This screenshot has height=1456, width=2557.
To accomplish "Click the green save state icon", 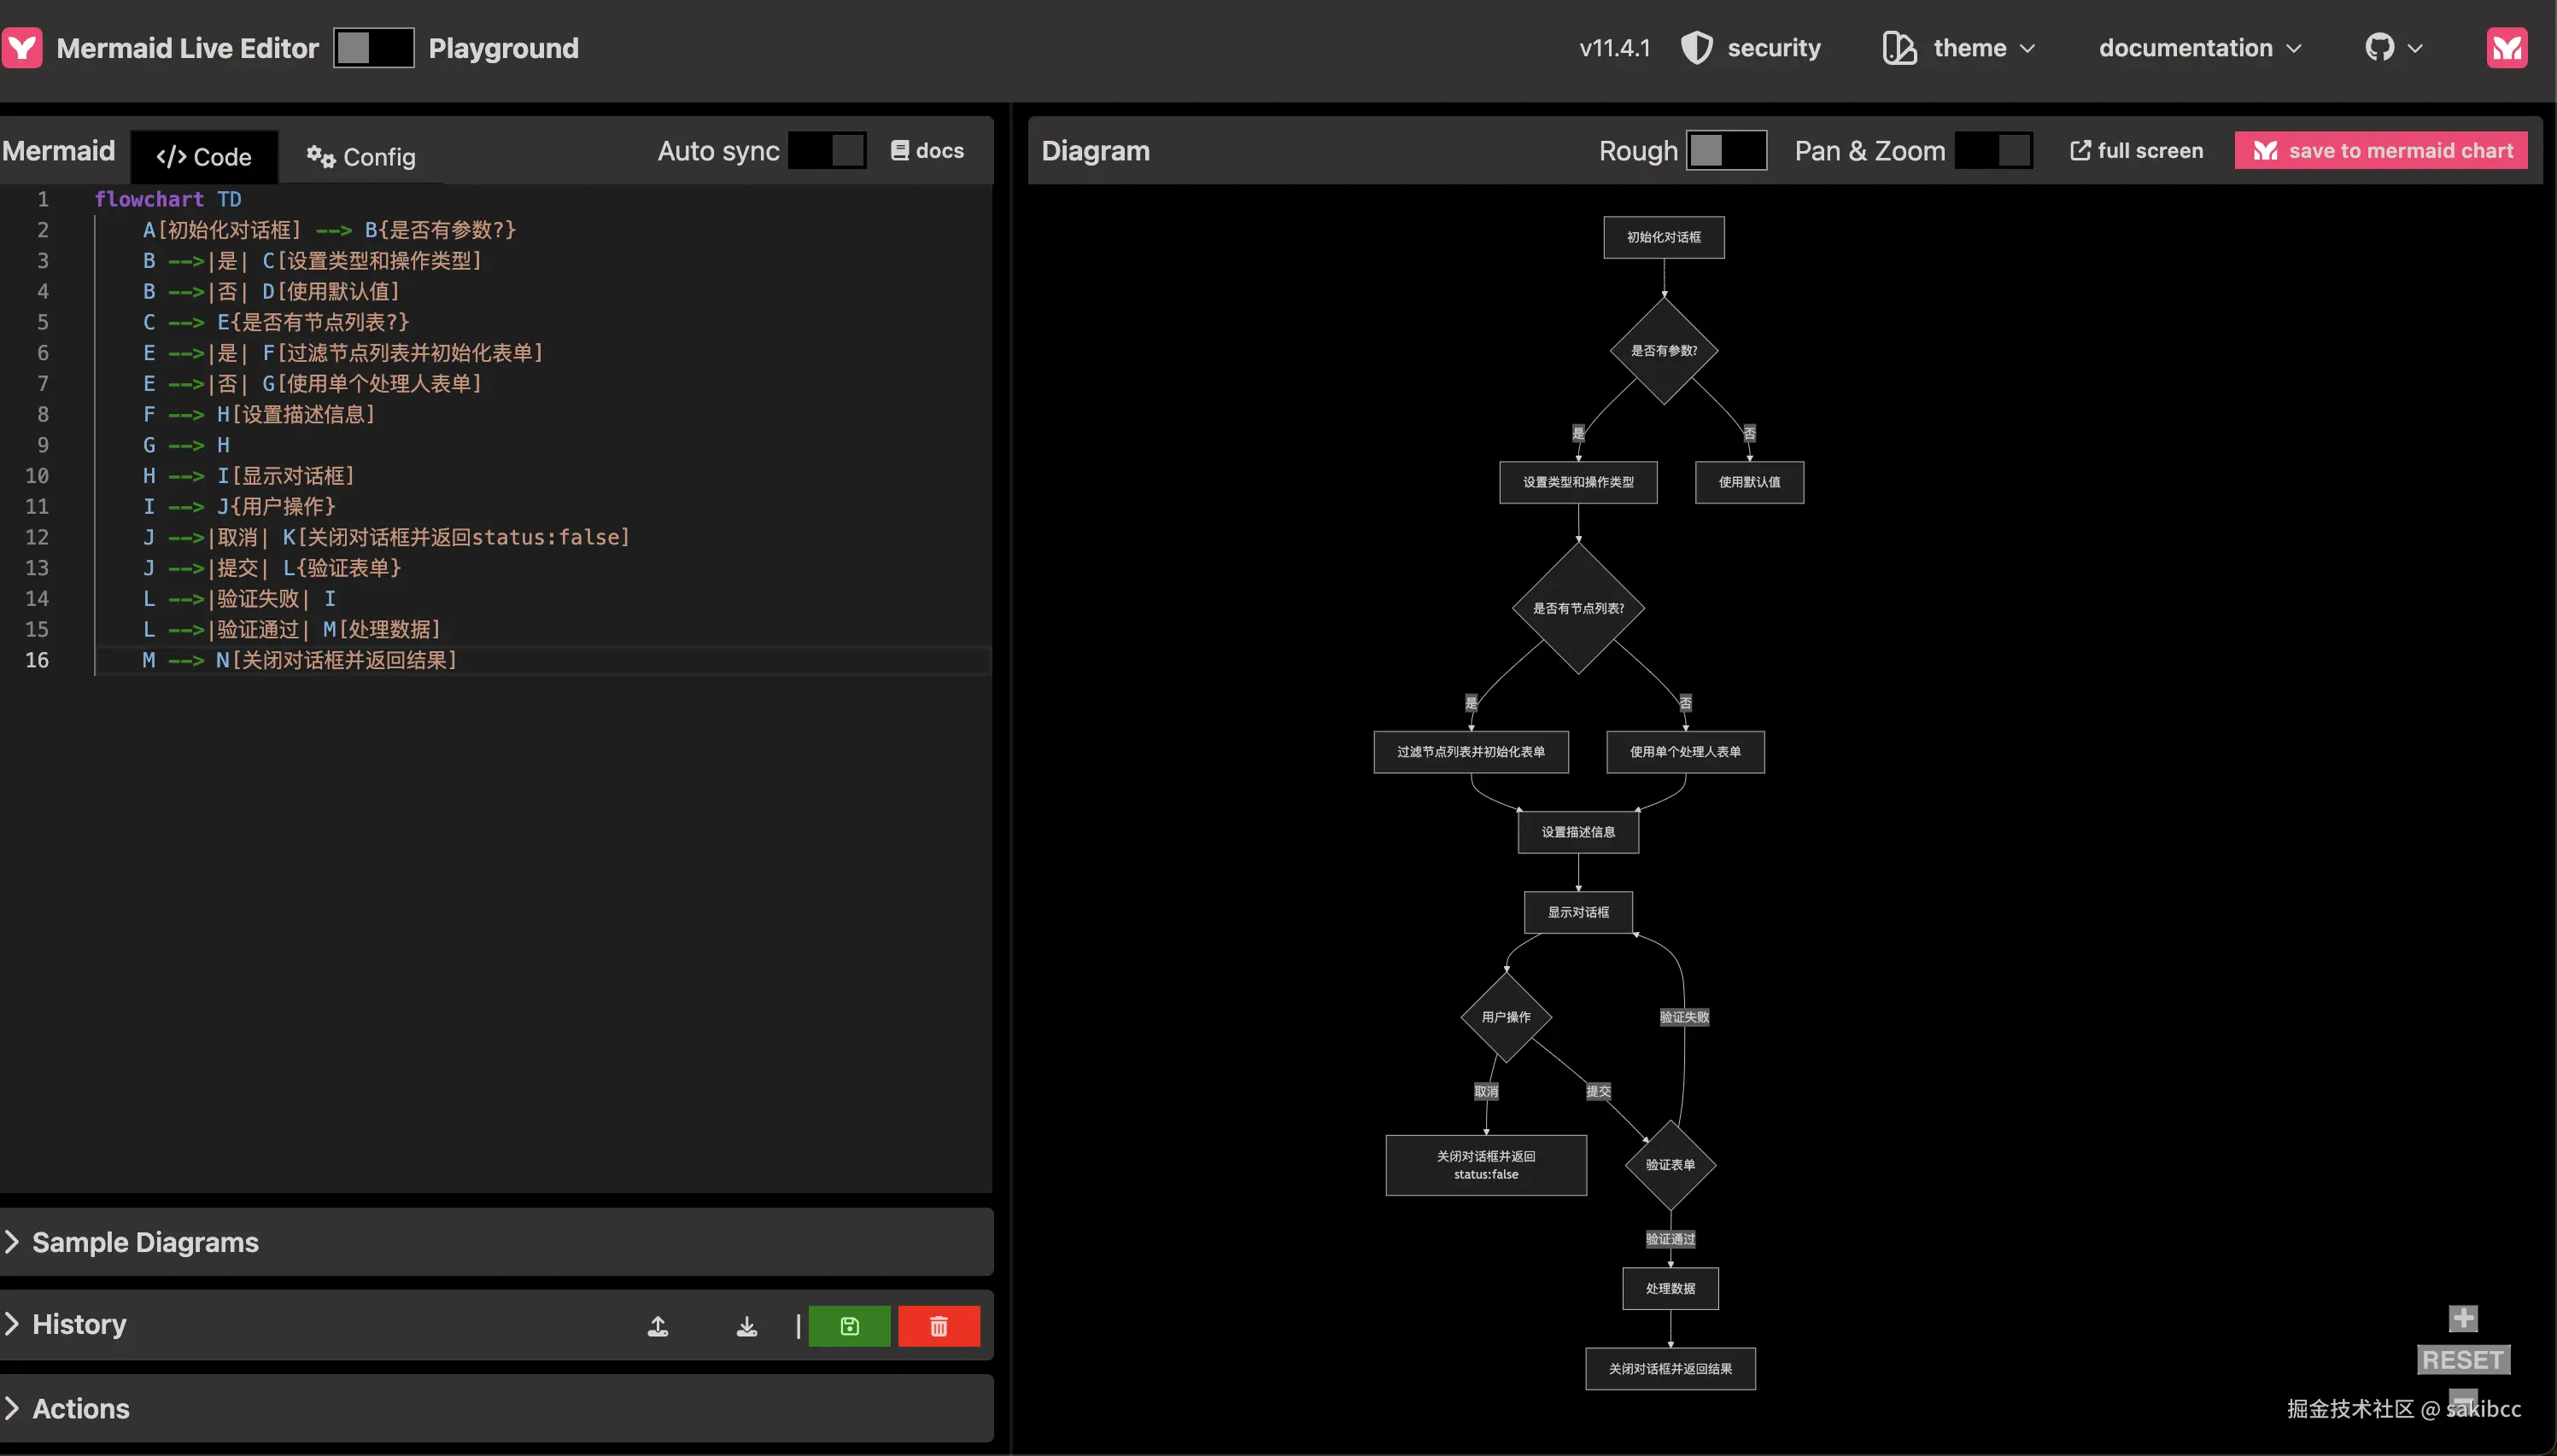I will [x=848, y=1326].
